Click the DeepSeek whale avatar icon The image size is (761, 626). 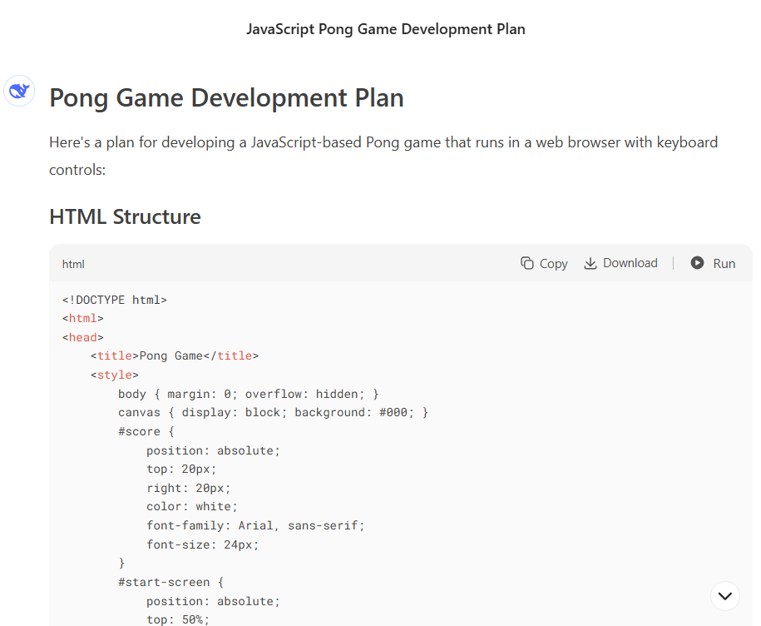(x=19, y=91)
